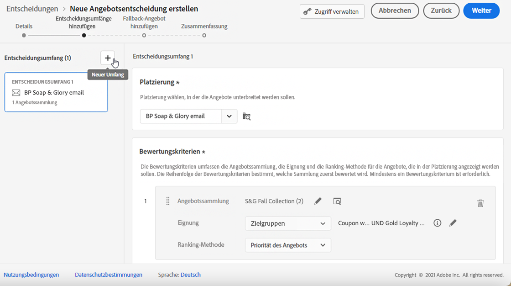Open the Zielgruppen eligibility dropdown
Image resolution: width=511 pixels, height=286 pixels.
[288, 223]
